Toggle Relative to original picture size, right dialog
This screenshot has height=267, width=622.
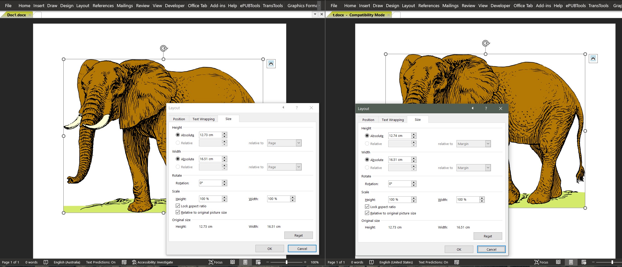click(367, 213)
